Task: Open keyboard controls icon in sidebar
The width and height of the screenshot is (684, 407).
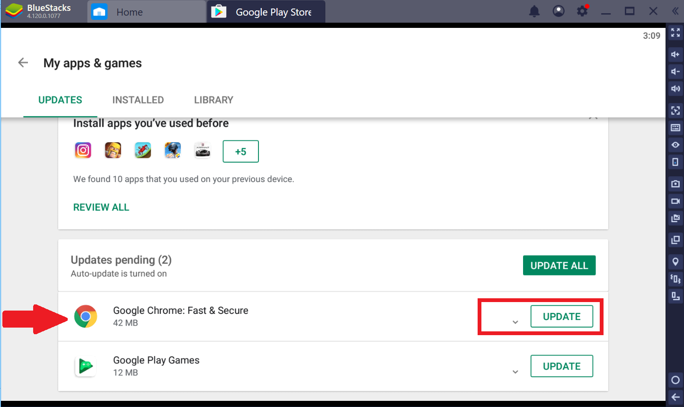Action: coord(675,128)
